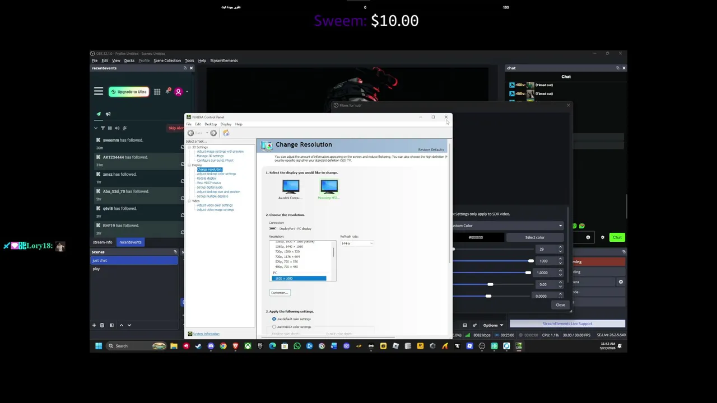Select the play scene in Scenes list
This screenshot has height=403, width=717.
[134, 269]
